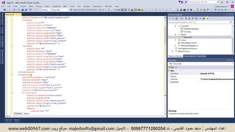Start debugging with the green play arrow
Viewport: 235px width, 132px height.
coord(71,10)
